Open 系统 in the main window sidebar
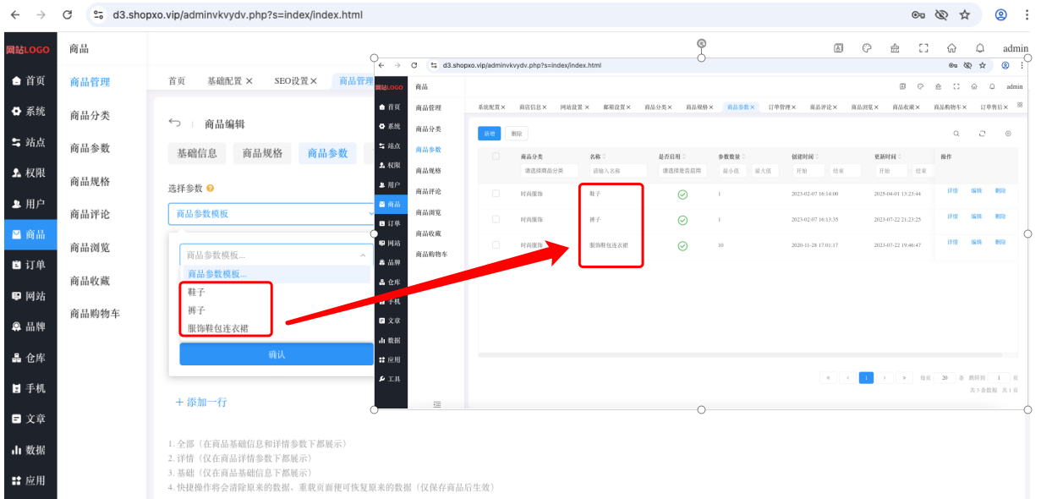Viewport: 1052px width, 499px height. [x=29, y=112]
